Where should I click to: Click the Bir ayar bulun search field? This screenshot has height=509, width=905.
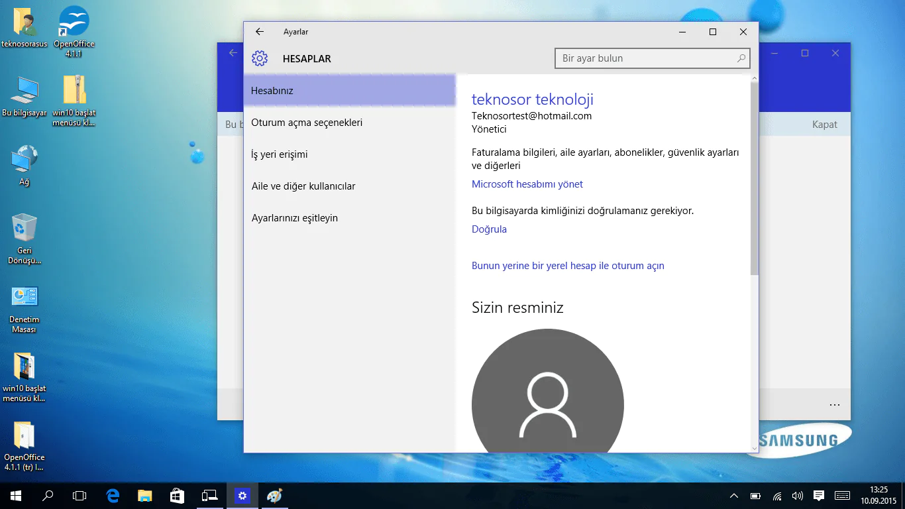652,58
